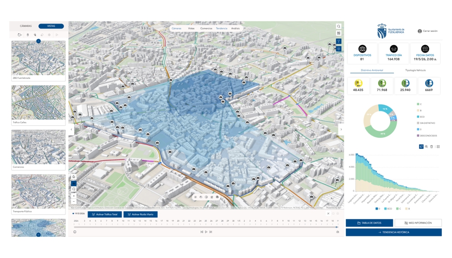Collapse views list with the up-chevron circle
The height and width of the screenshot is (258, 452).
coord(38,41)
